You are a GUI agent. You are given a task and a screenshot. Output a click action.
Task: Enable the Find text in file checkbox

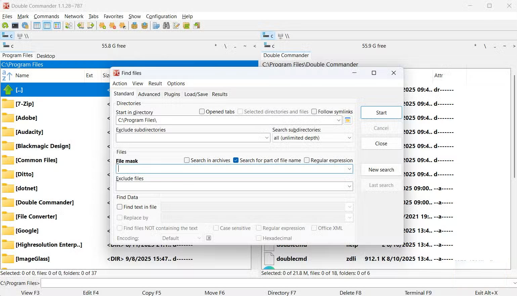click(120, 207)
